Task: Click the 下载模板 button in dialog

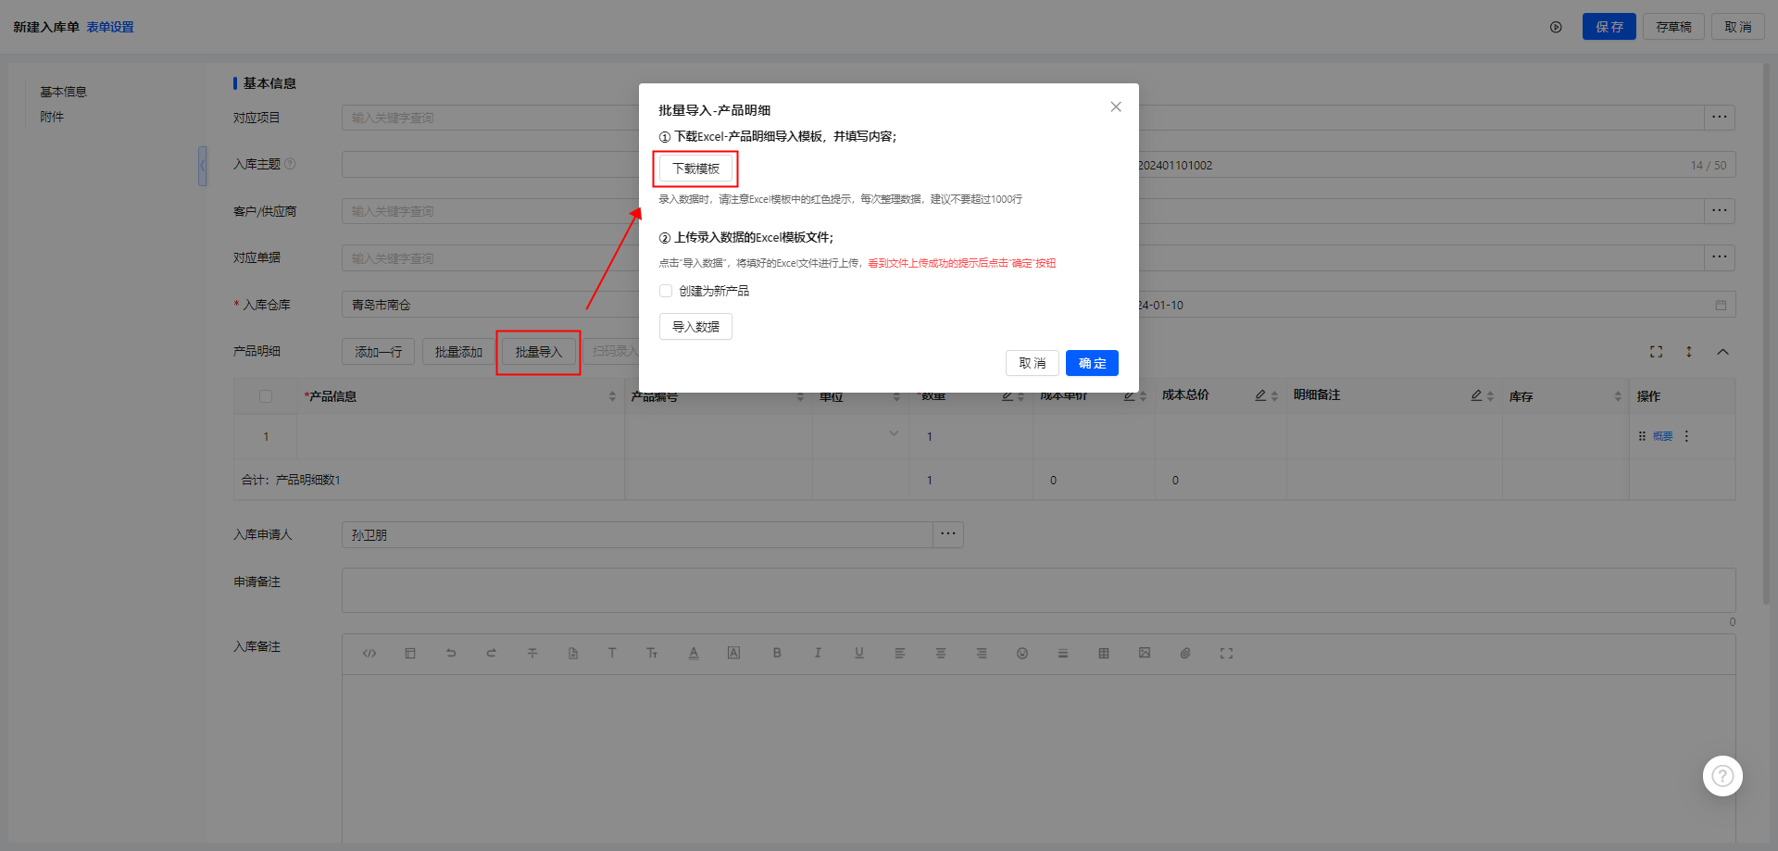Action: (x=695, y=169)
